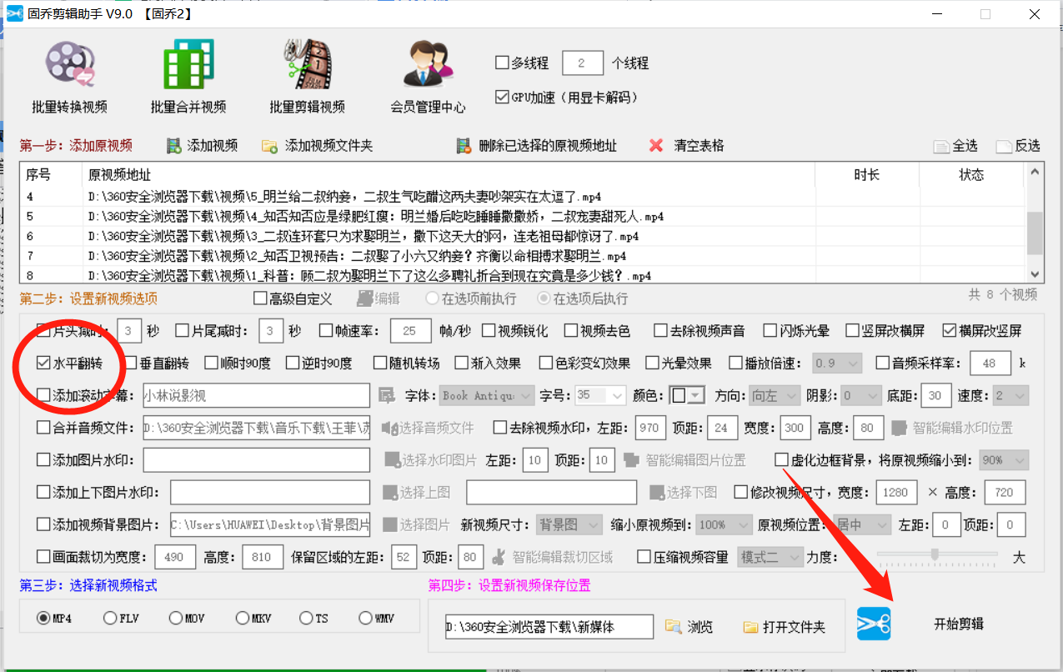This screenshot has height=672, width=1063.
Task: Open the 批量转换视频 tool icon
Action: [69, 64]
